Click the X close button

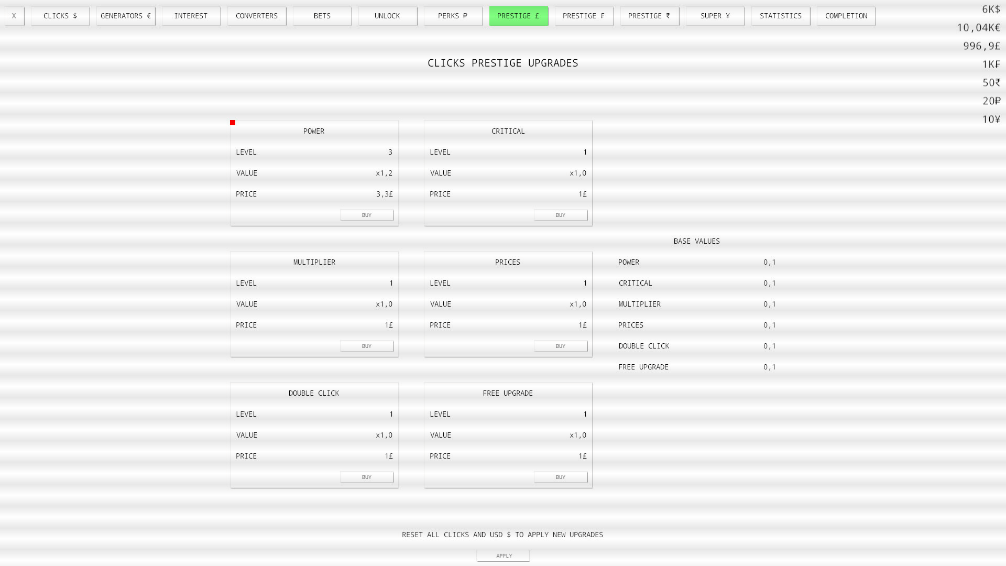point(14,16)
